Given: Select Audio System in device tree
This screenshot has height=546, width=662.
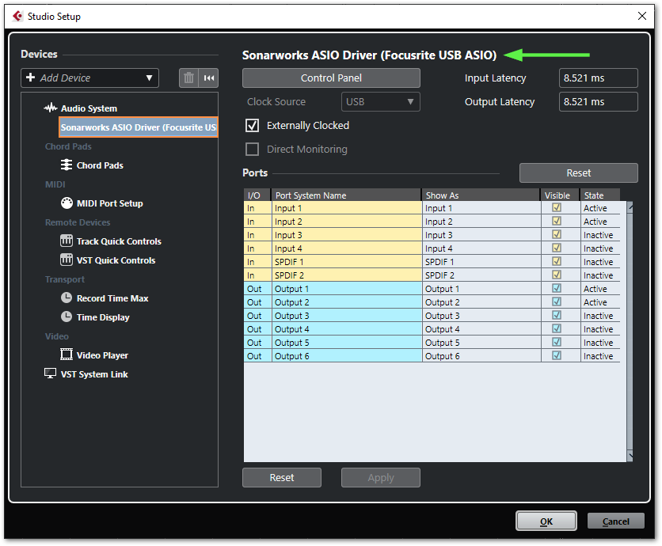Looking at the screenshot, I should click(89, 108).
